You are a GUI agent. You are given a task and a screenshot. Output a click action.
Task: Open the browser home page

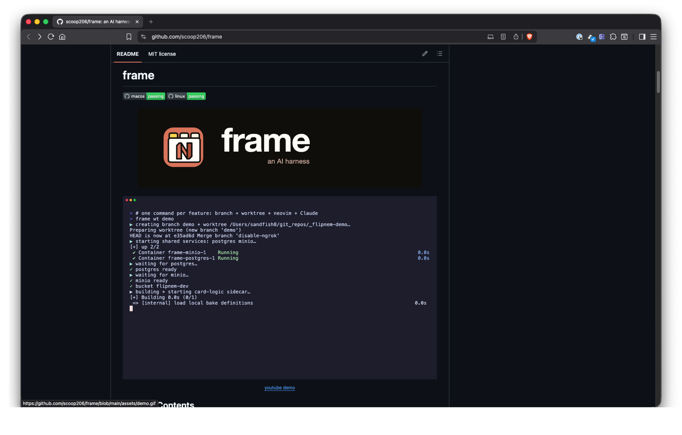62,37
